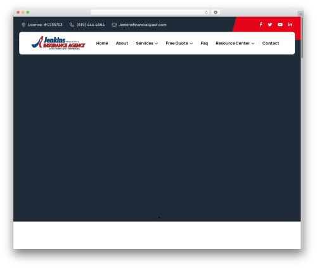Click License: #0735703 text
This screenshot has height=268, width=317.
[45, 25]
